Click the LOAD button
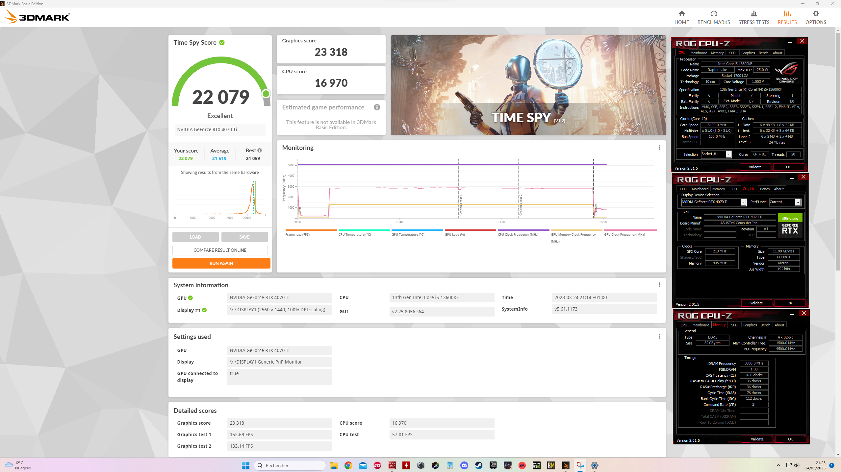Viewport: 841px width, 472px height. [x=195, y=237]
